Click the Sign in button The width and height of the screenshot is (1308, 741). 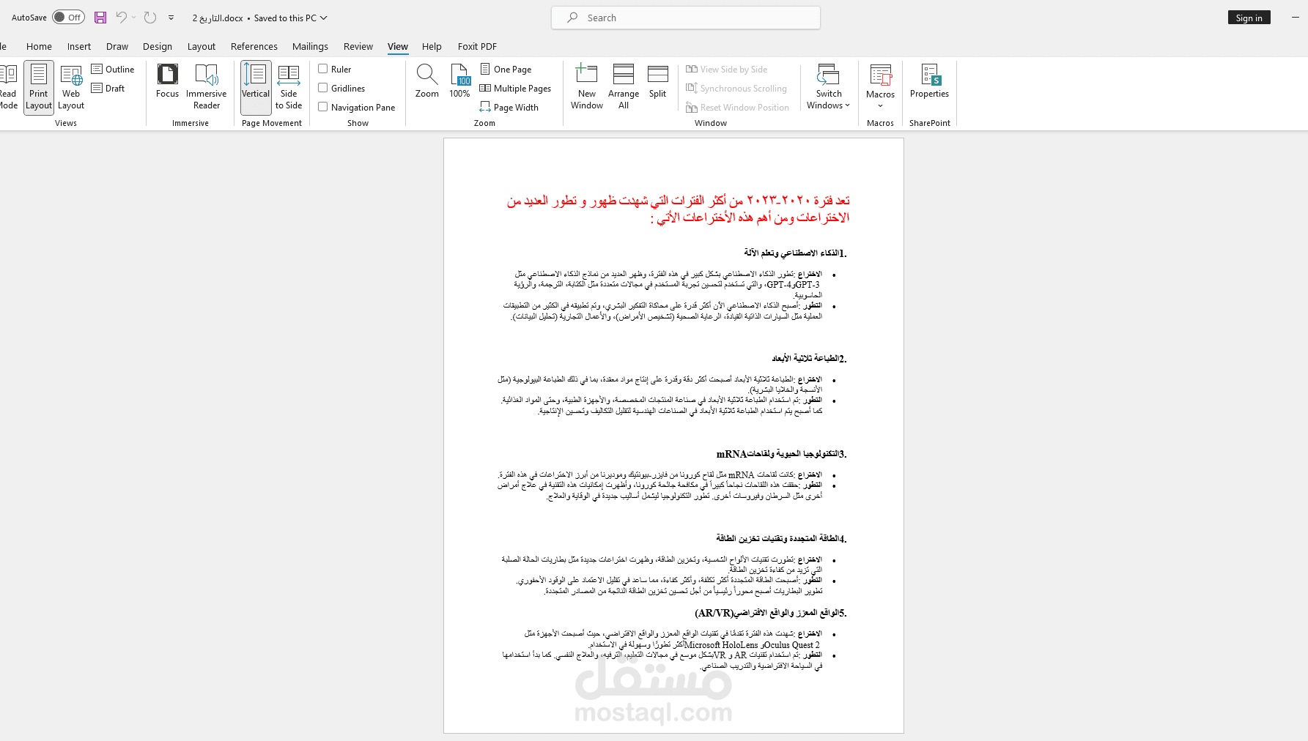pos(1249,18)
